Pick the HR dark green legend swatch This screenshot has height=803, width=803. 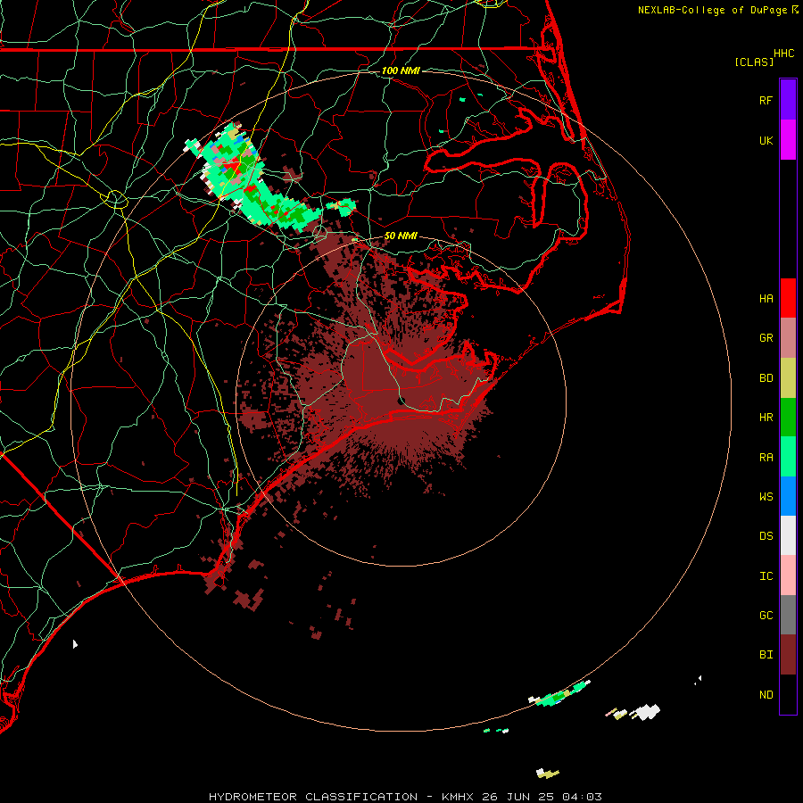click(788, 418)
